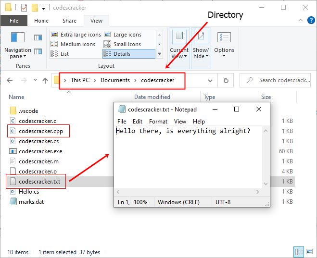Select List layout
The image size is (317, 258).
60,54
